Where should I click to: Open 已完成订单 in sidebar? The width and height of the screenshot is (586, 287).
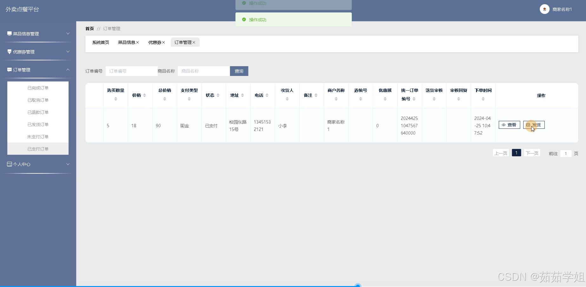click(38, 88)
